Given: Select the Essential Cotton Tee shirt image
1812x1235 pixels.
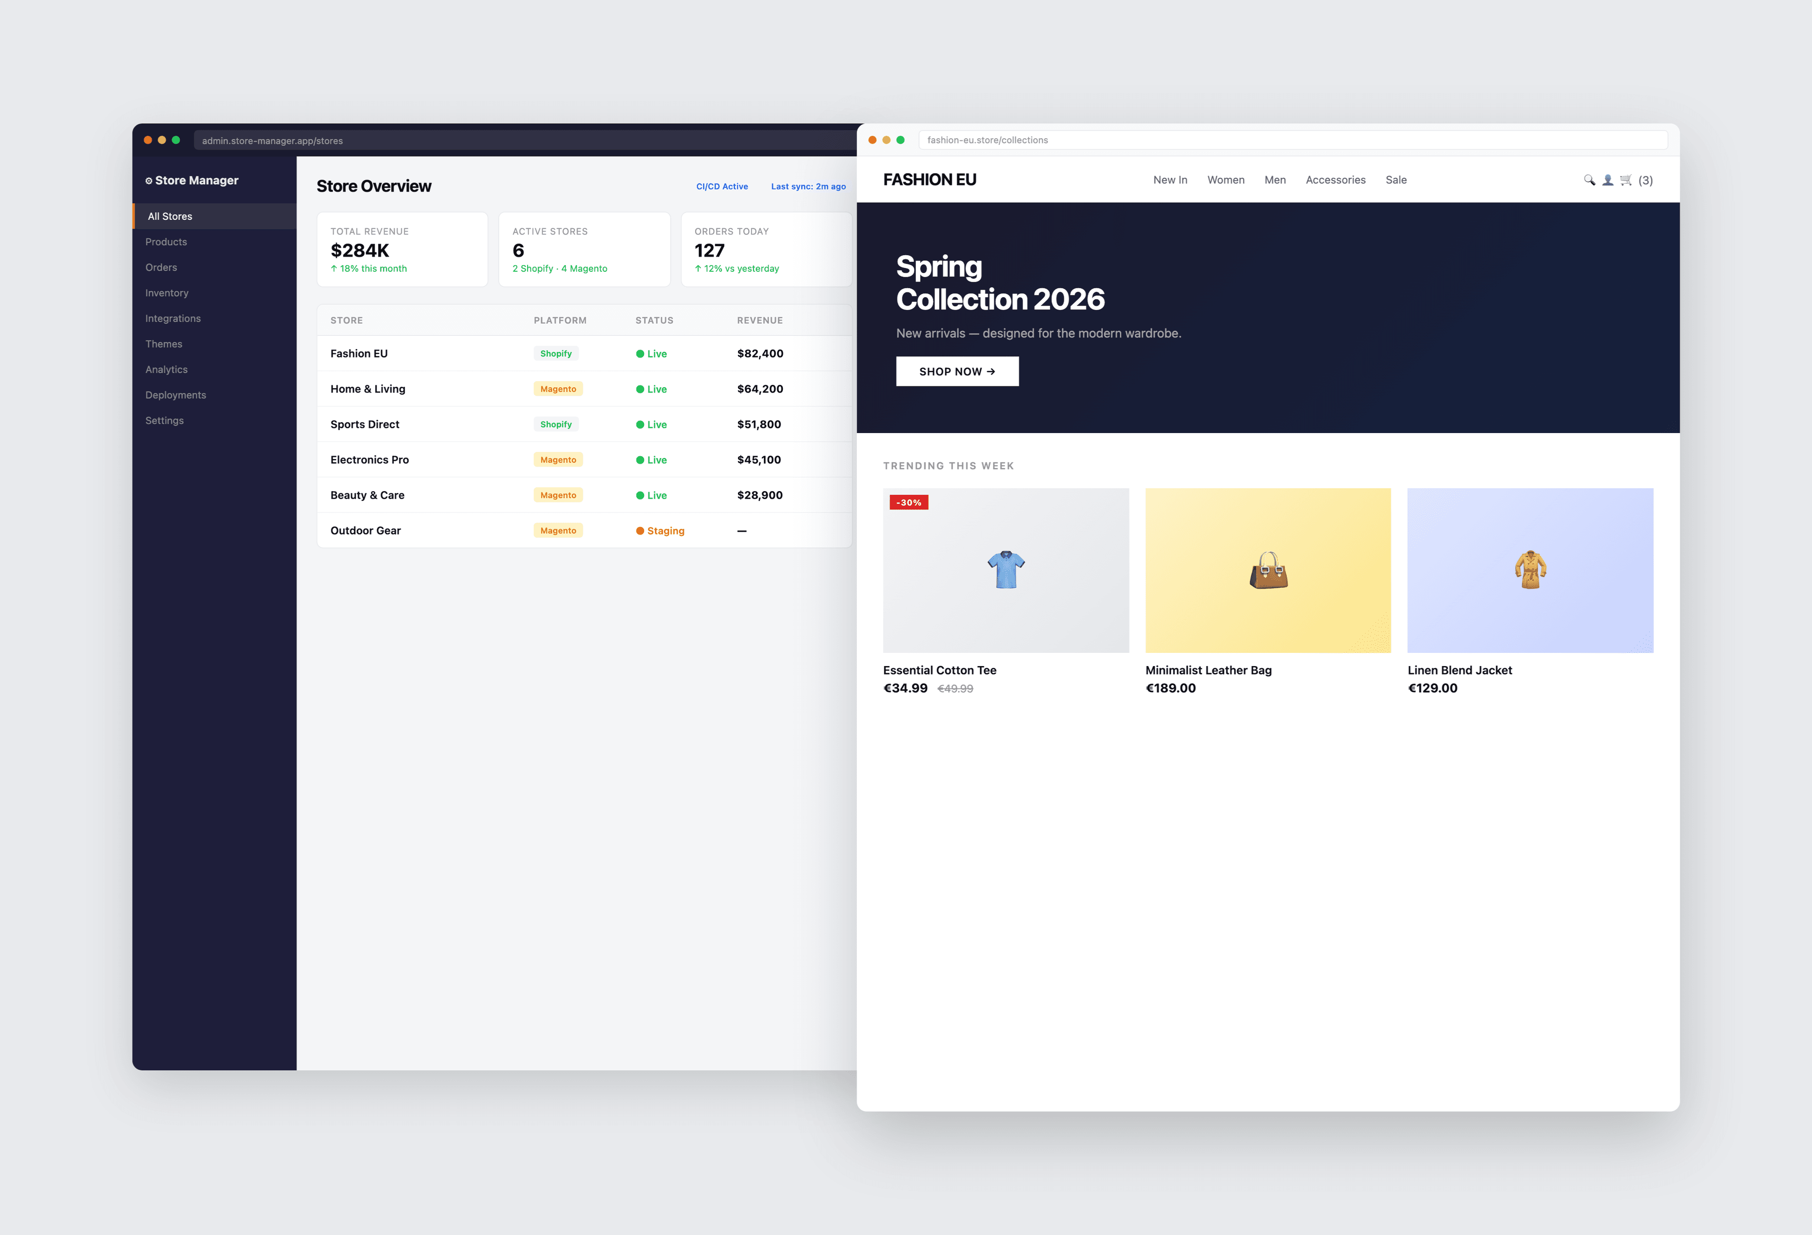Looking at the screenshot, I should (1006, 570).
